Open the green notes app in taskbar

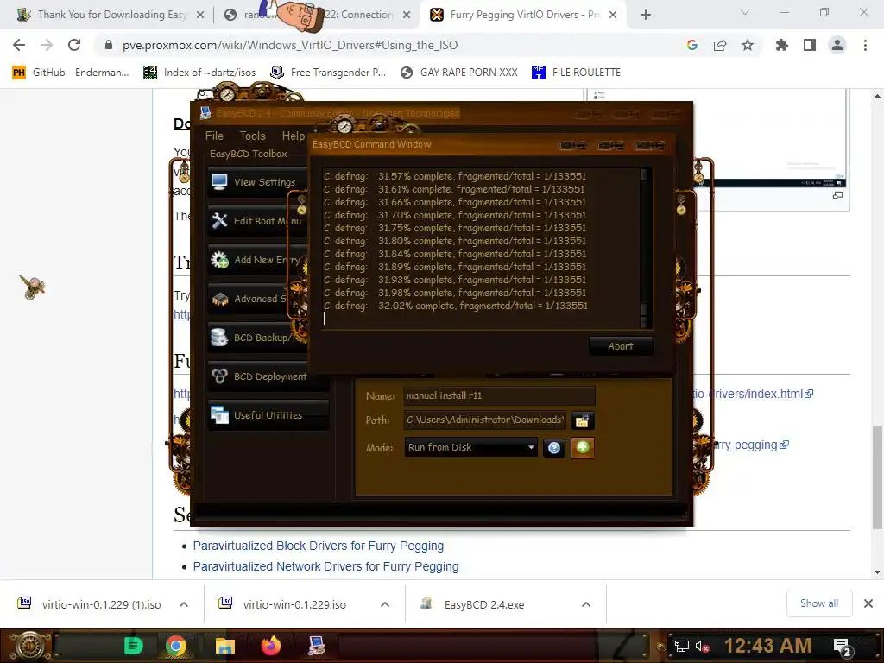click(134, 646)
